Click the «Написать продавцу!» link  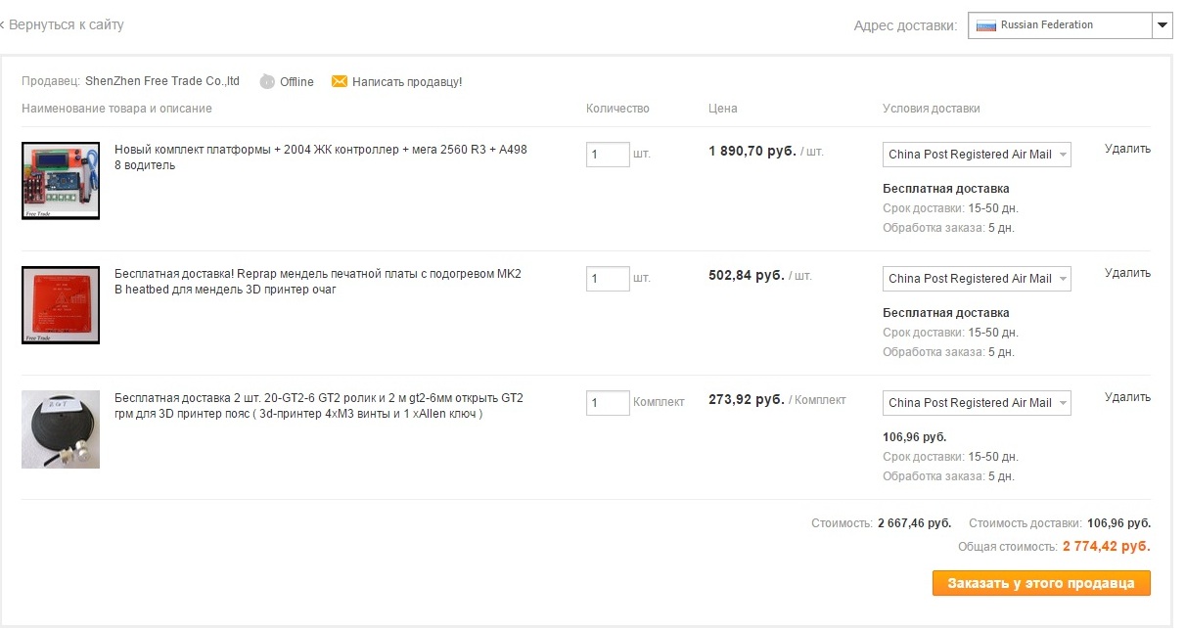click(x=407, y=82)
